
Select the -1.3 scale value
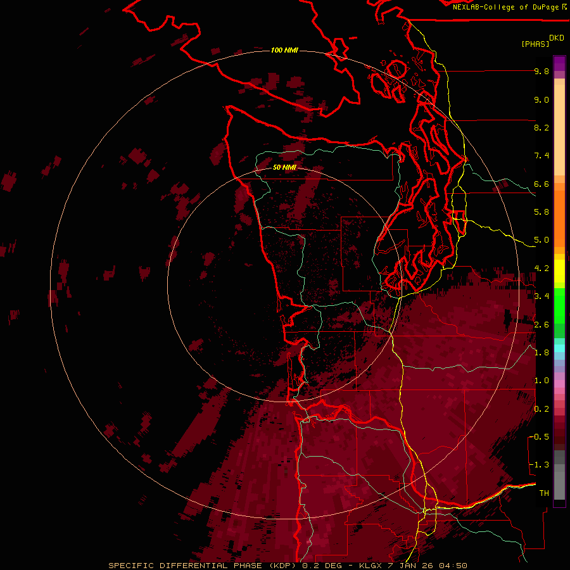click(539, 465)
